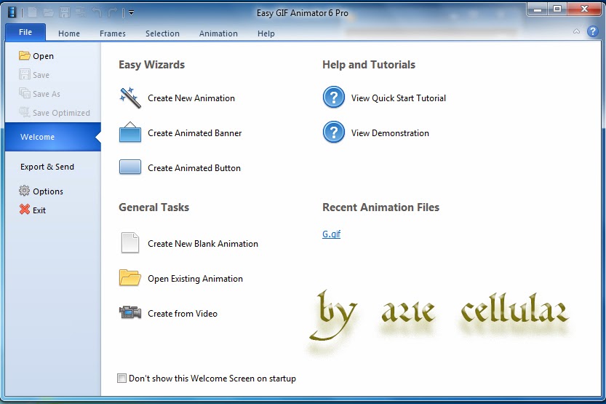Click the Exit label in sidebar
The image size is (606, 404).
39,210
